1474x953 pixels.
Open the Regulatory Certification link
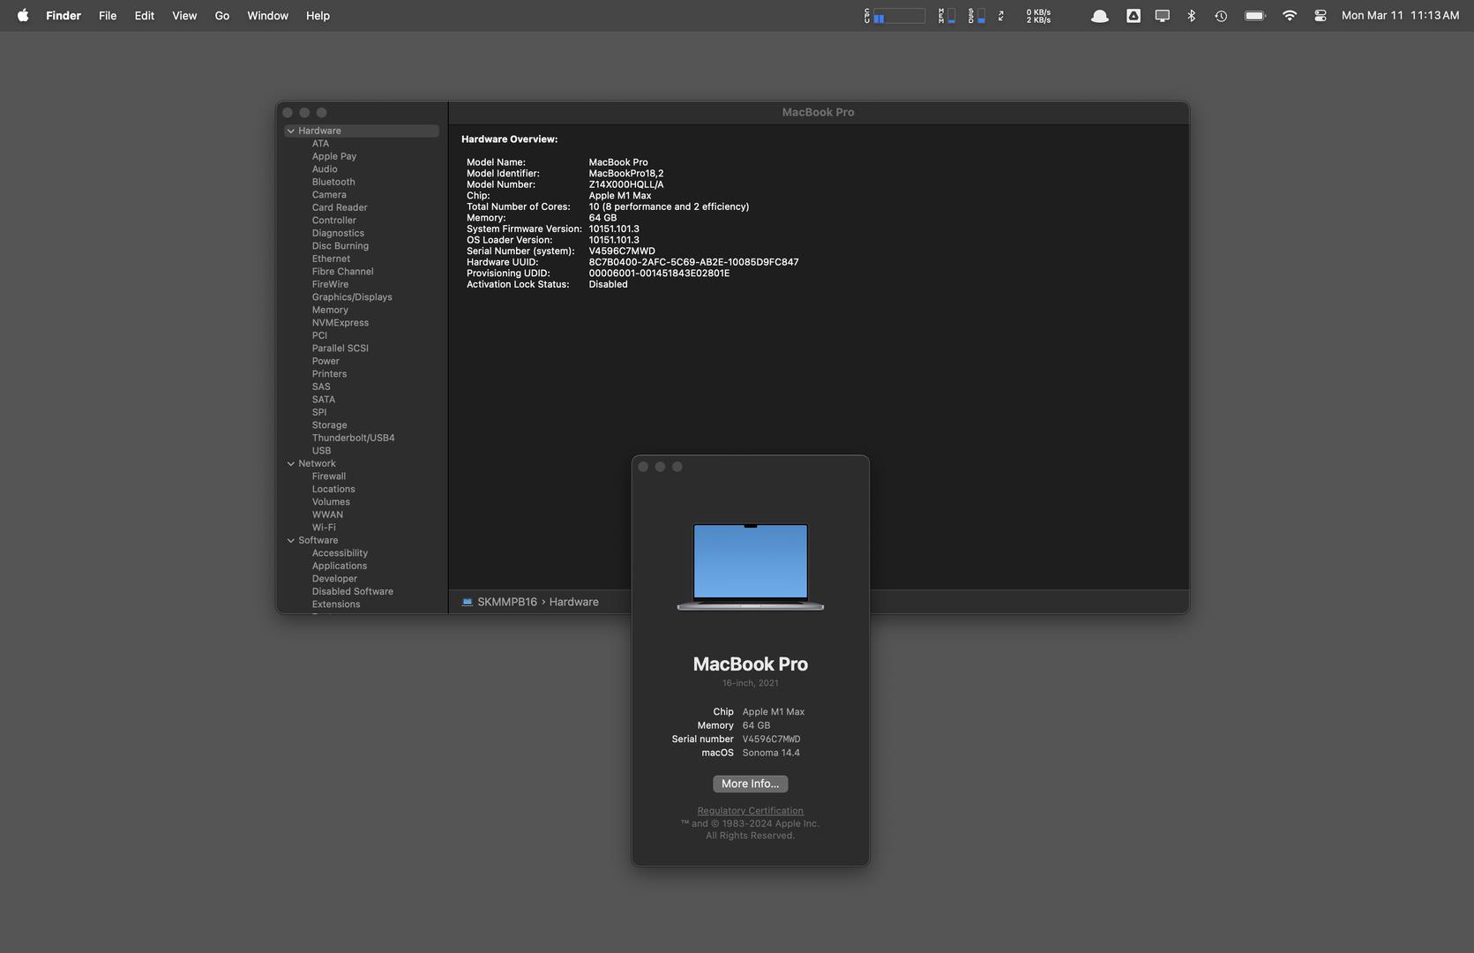click(x=750, y=811)
